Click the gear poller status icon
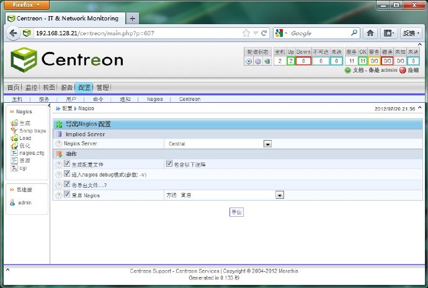This screenshot has height=288, width=428. pos(258,61)
